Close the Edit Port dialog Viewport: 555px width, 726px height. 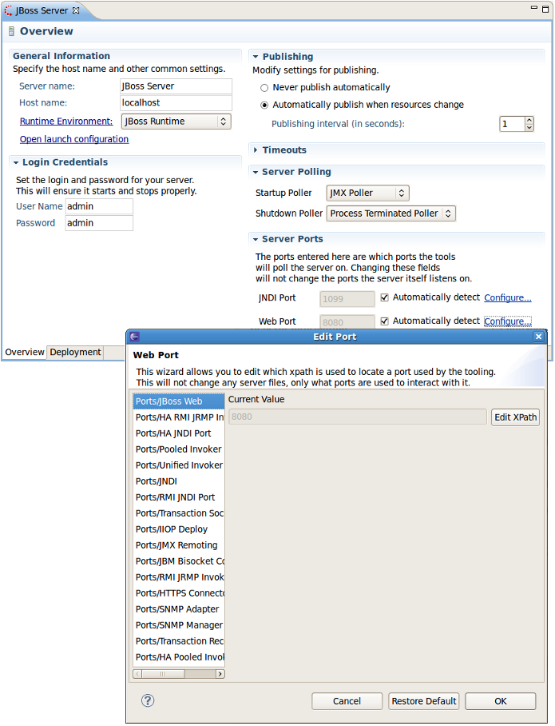coord(538,337)
